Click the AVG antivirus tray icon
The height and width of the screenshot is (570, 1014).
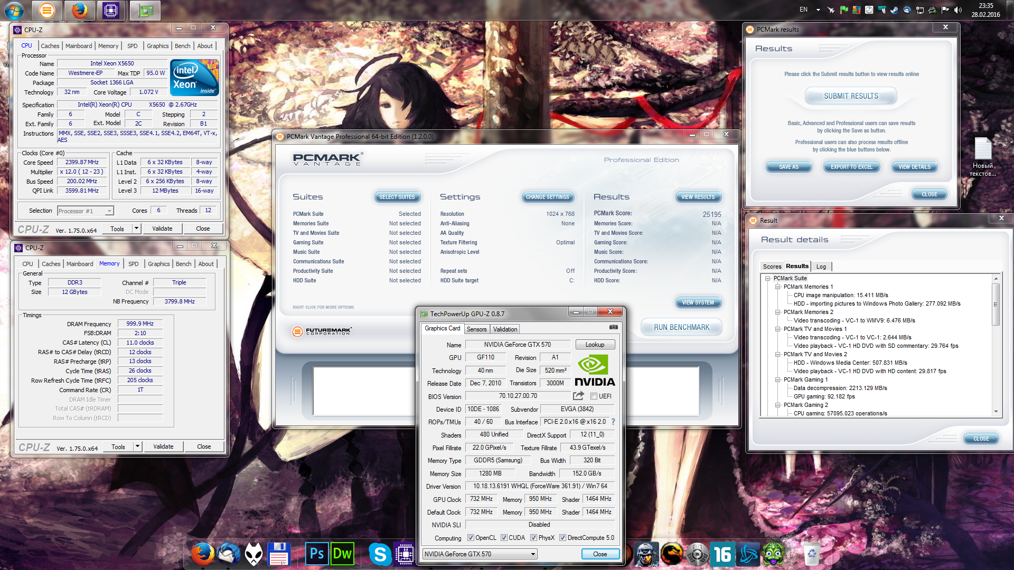856,10
